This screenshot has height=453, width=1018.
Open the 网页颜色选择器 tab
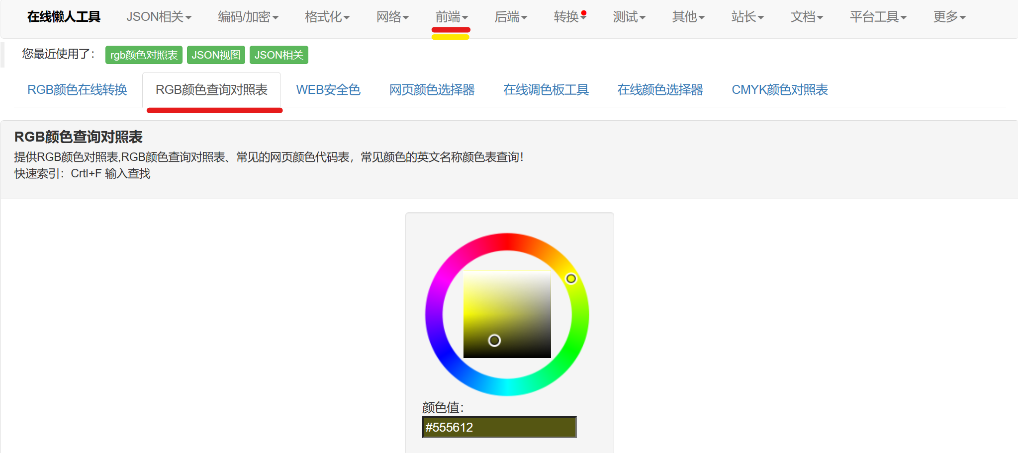tap(432, 90)
